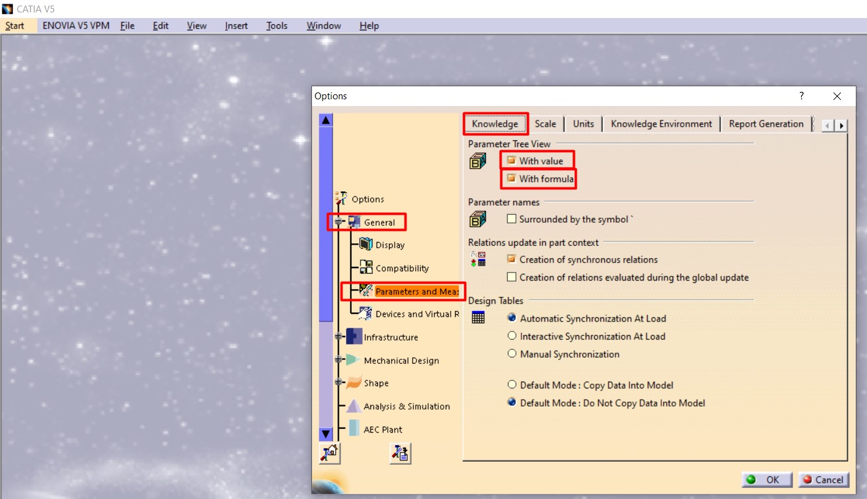867x499 pixels.
Task: Toggle the With value checkbox
Action: (511, 160)
